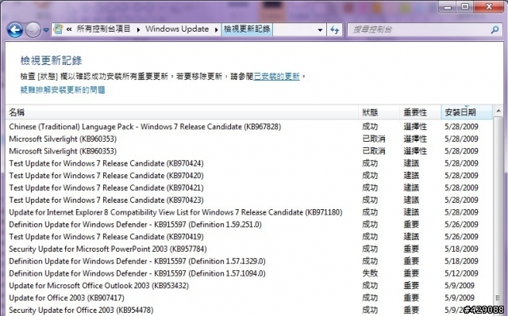Image resolution: width=508 pixels, height=316 pixels.
Task: Select Security Update for Office 2003 KB954478
Action: coord(249,310)
